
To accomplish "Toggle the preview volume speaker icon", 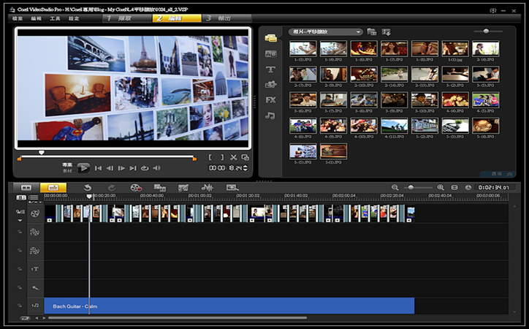I will [157, 168].
